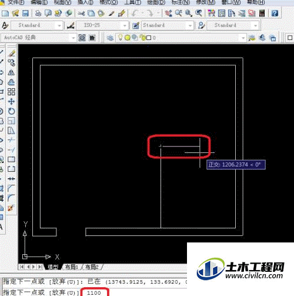The width and height of the screenshot is (294, 296).
Task: Open the Redo history dropdown arrow
Action: 158,14
